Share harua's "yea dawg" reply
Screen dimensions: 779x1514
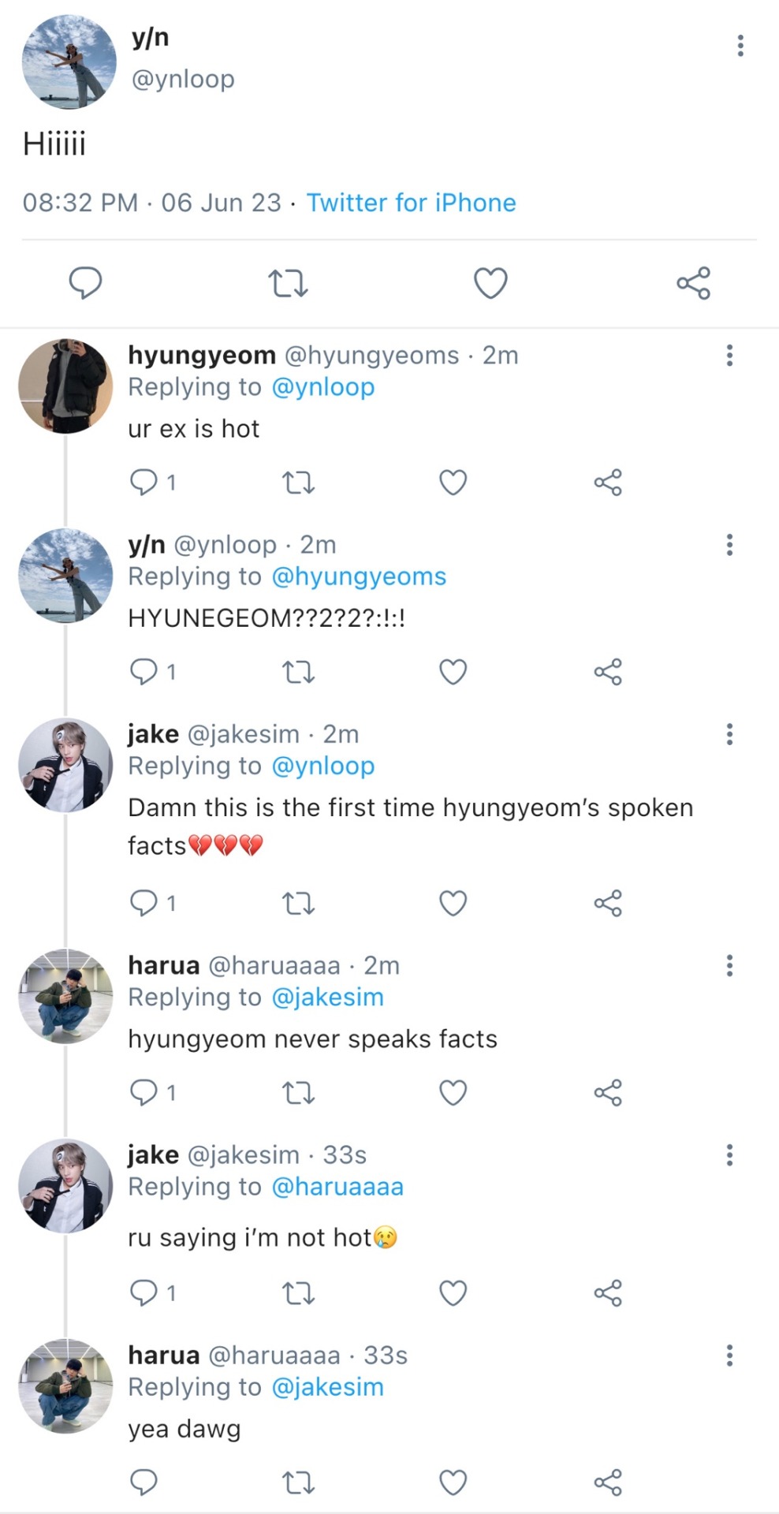tap(608, 1482)
